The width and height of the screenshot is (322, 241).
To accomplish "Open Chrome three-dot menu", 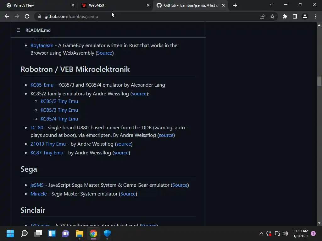I will coord(315,16).
